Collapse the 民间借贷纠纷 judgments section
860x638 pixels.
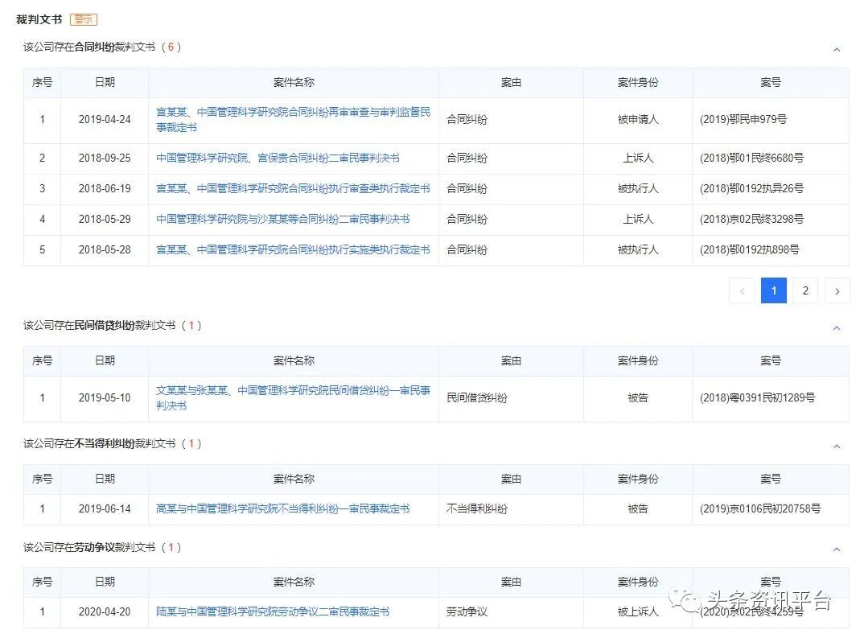pos(836,328)
